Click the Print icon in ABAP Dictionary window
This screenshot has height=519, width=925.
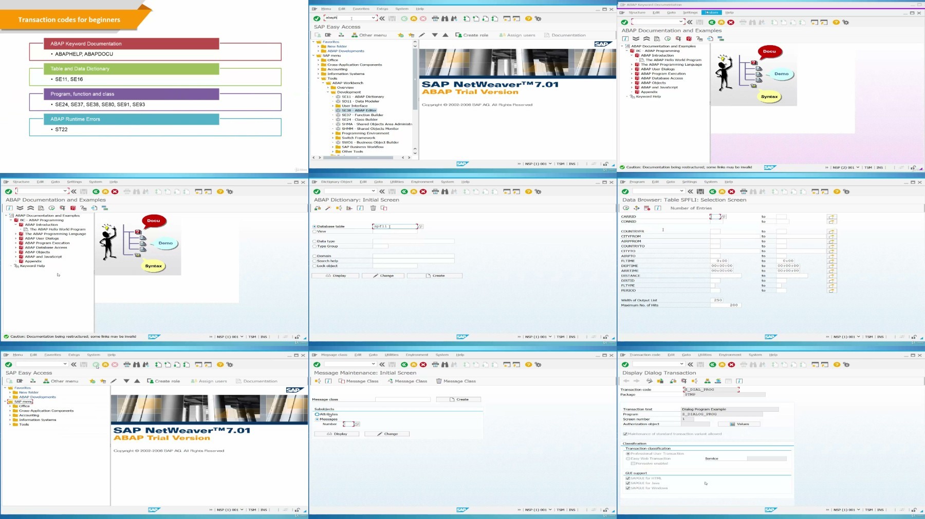(x=435, y=191)
